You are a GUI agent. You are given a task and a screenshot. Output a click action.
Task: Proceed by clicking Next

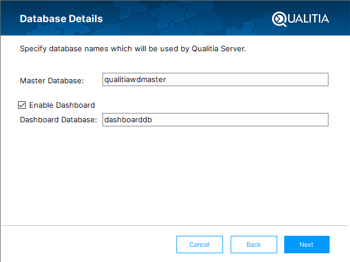click(306, 245)
